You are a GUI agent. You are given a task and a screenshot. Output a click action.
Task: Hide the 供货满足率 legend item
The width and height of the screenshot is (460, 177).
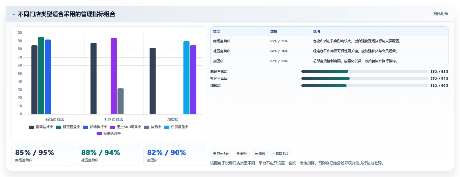[176, 127]
